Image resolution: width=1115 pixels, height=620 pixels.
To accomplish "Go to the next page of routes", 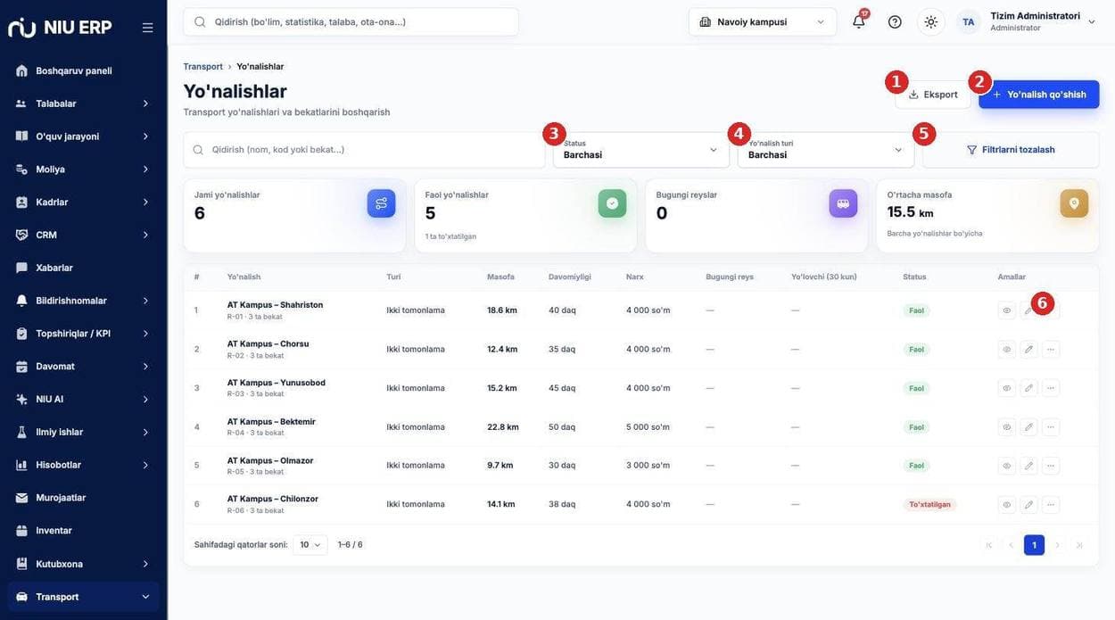I will pos(1058,545).
